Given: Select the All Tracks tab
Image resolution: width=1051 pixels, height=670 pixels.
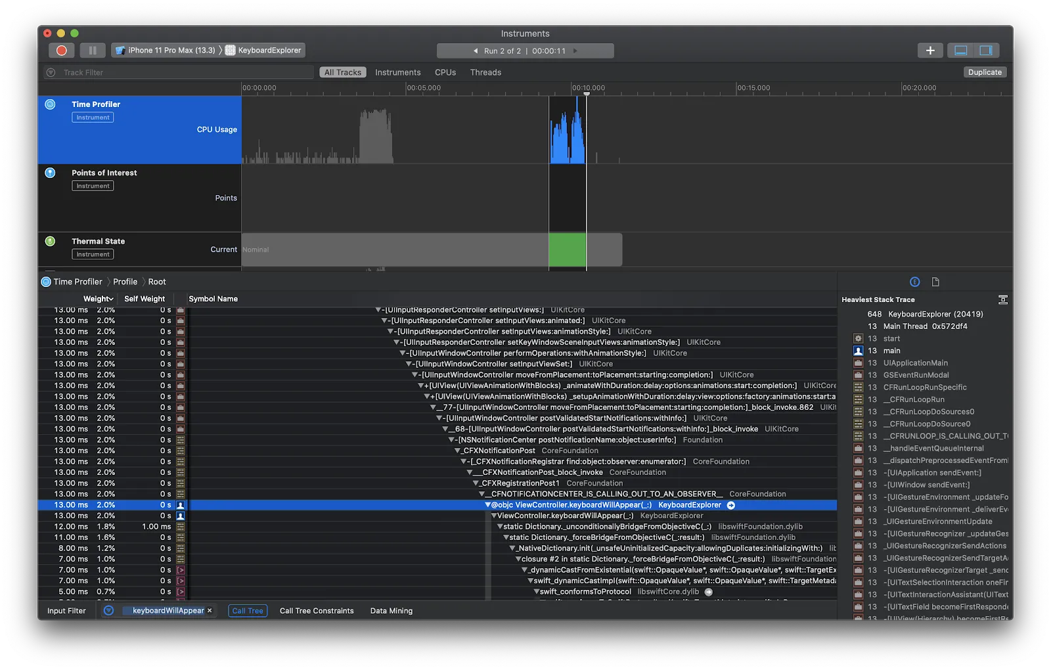Looking at the screenshot, I should pos(343,72).
